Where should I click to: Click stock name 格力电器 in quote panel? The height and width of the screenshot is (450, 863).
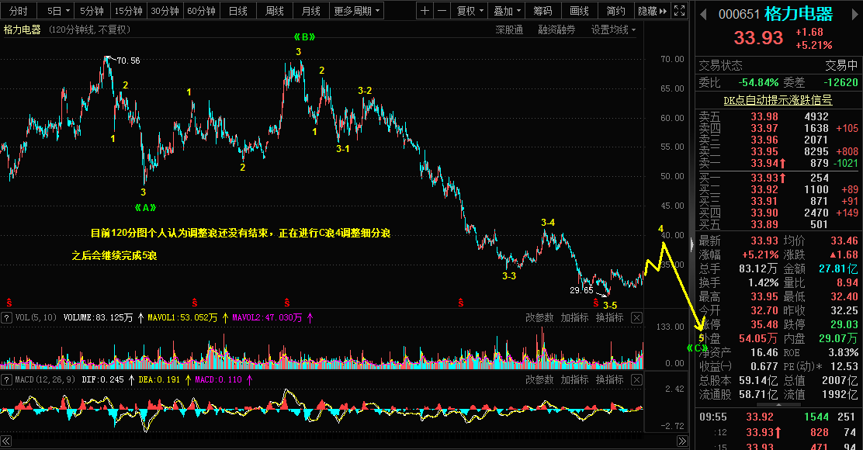[799, 14]
